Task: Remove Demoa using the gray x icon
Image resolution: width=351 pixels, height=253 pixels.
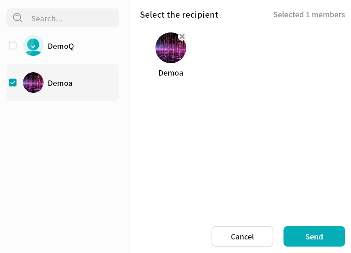Action: pyautogui.click(x=182, y=37)
